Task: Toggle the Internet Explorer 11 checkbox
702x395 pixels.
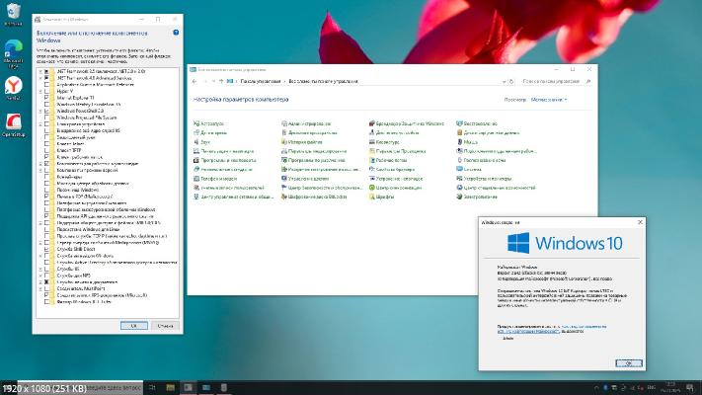Action: [46, 98]
